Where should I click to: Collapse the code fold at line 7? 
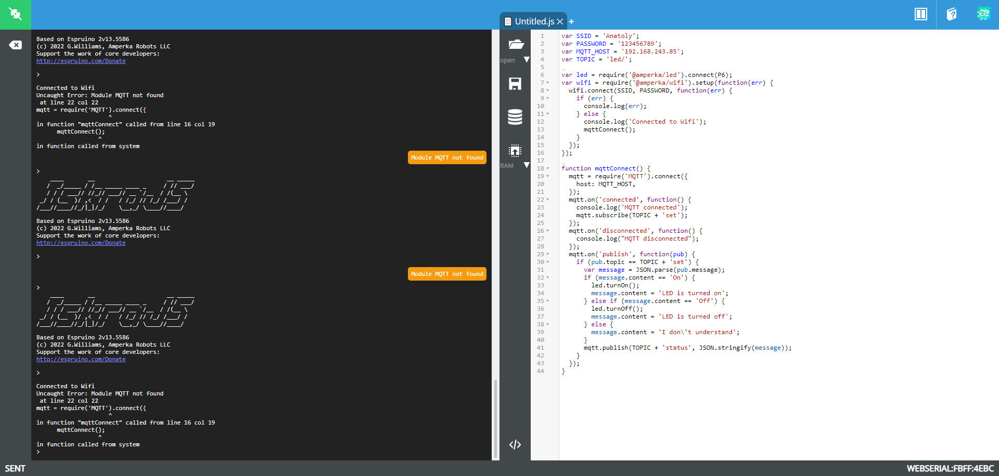tap(548, 83)
